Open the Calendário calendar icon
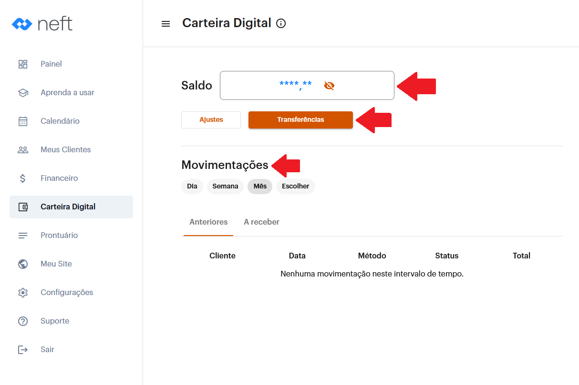This screenshot has height=385, width=579. pyautogui.click(x=23, y=121)
